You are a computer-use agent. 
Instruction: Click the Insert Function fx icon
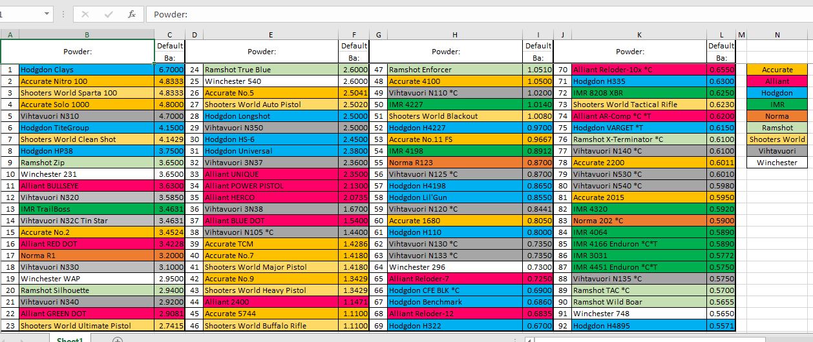point(132,14)
